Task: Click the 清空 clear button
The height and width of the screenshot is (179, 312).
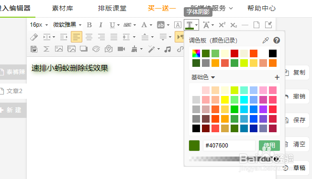Action: pos(297,144)
